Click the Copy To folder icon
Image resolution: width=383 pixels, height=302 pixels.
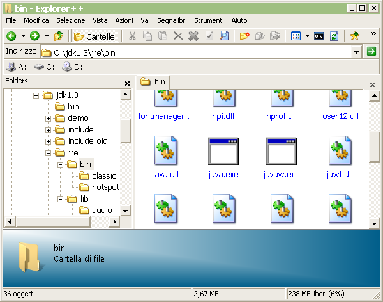click(x=260, y=36)
